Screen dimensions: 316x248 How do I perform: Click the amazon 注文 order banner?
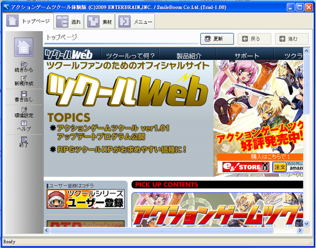tap(288, 167)
